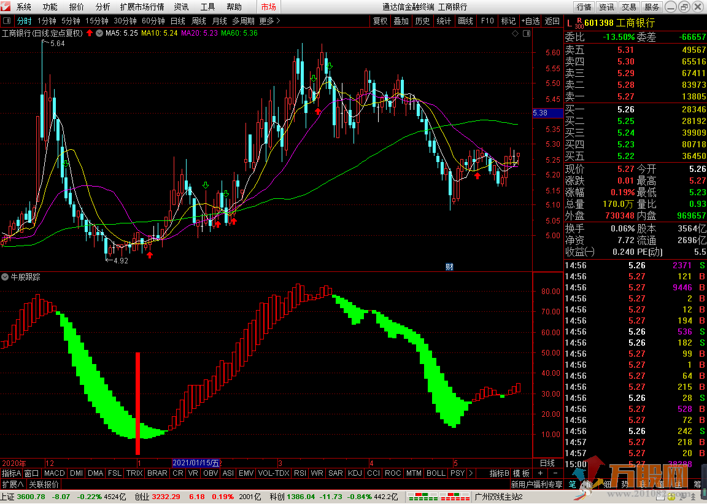Switch to 分时 intraday view
The height and width of the screenshot is (504, 707).
pyautogui.click(x=24, y=21)
